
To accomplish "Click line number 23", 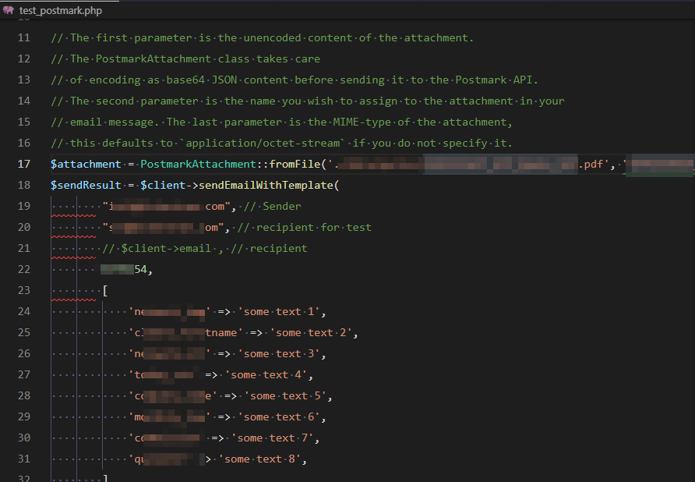I will (x=24, y=290).
